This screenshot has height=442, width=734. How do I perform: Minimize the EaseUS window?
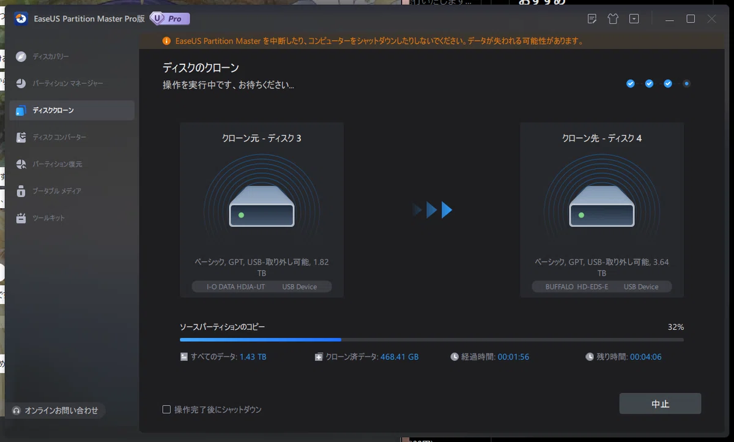[670, 19]
